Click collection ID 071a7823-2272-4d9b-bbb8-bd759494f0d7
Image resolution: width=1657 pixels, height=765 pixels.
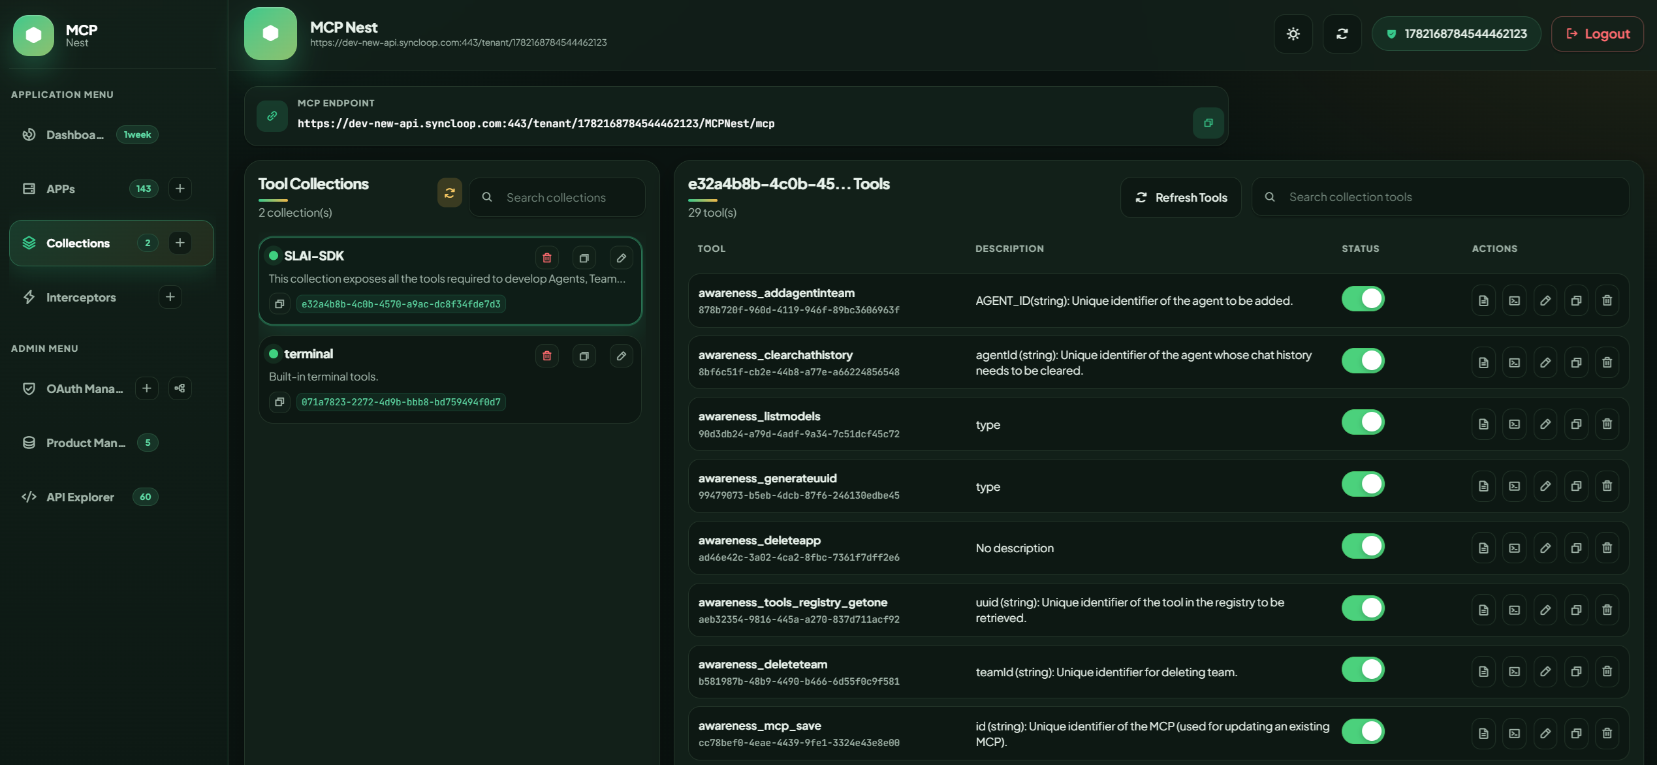401,402
